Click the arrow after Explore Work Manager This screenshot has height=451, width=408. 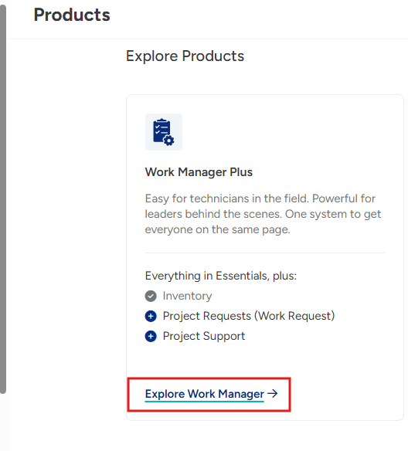pos(272,393)
